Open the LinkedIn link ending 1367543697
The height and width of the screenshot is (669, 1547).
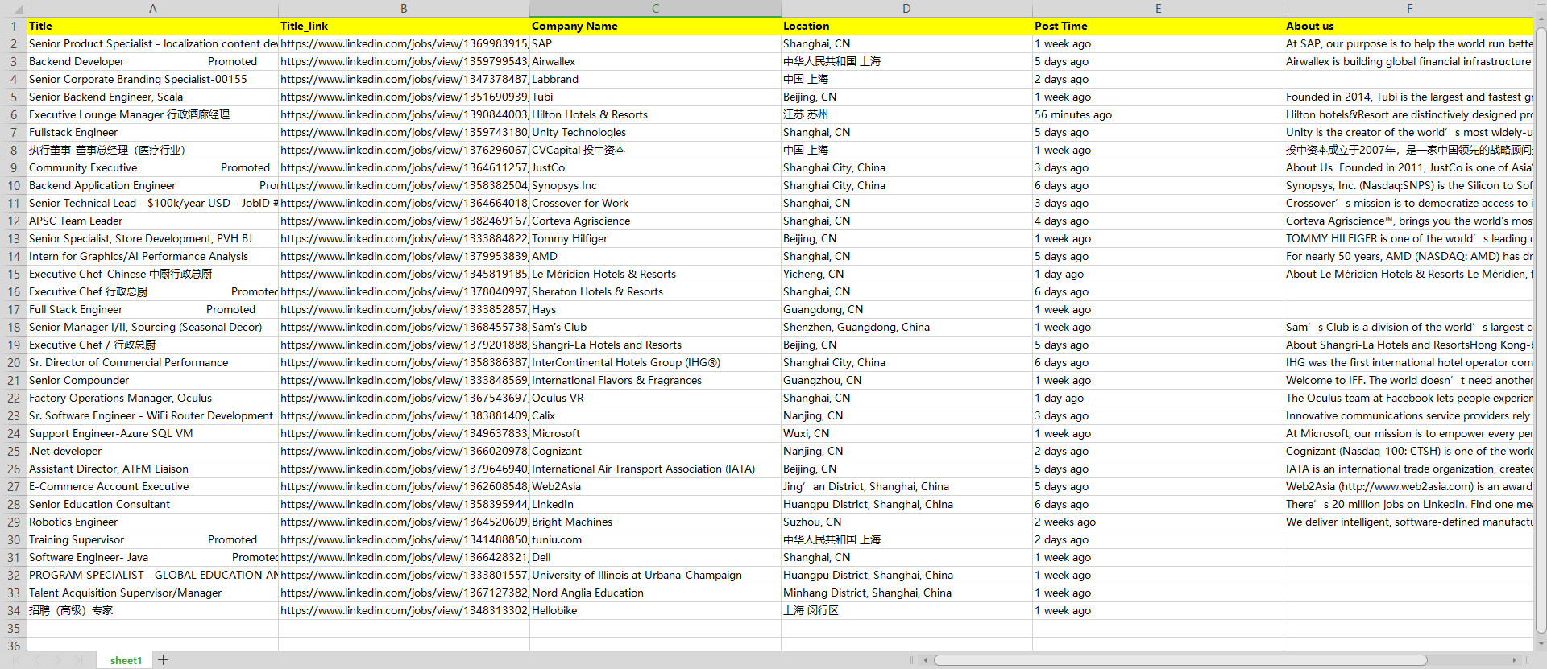pos(404,398)
